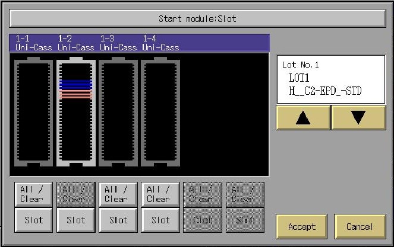The width and height of the screenshot is (394, 247).
Task: Click the Cancel button
Action: (x=359, y=226)
